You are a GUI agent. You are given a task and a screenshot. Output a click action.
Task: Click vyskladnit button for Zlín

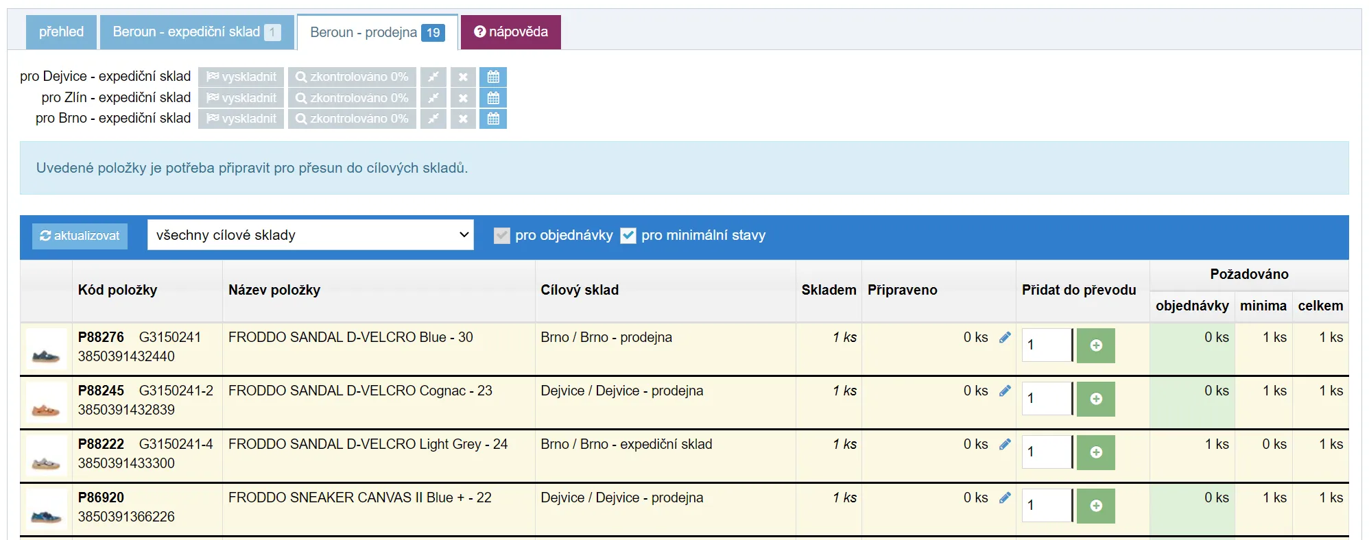(241, 98)
